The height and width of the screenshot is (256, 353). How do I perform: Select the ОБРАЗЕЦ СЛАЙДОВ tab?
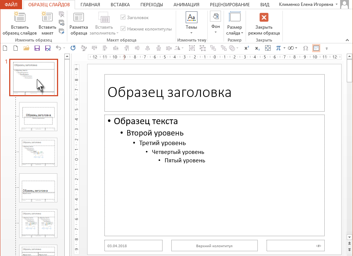(49, 4)
